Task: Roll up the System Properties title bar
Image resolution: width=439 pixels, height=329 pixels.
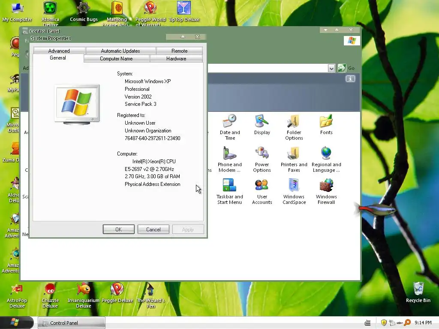Action: [183, 37]
